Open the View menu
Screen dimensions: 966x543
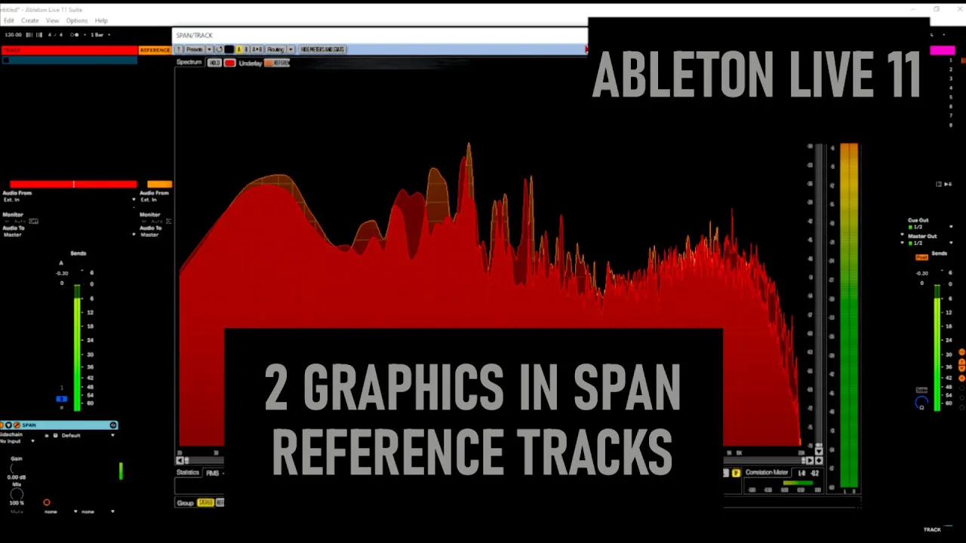(52, 20)
